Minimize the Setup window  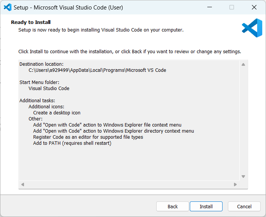(x=209, y=7)
